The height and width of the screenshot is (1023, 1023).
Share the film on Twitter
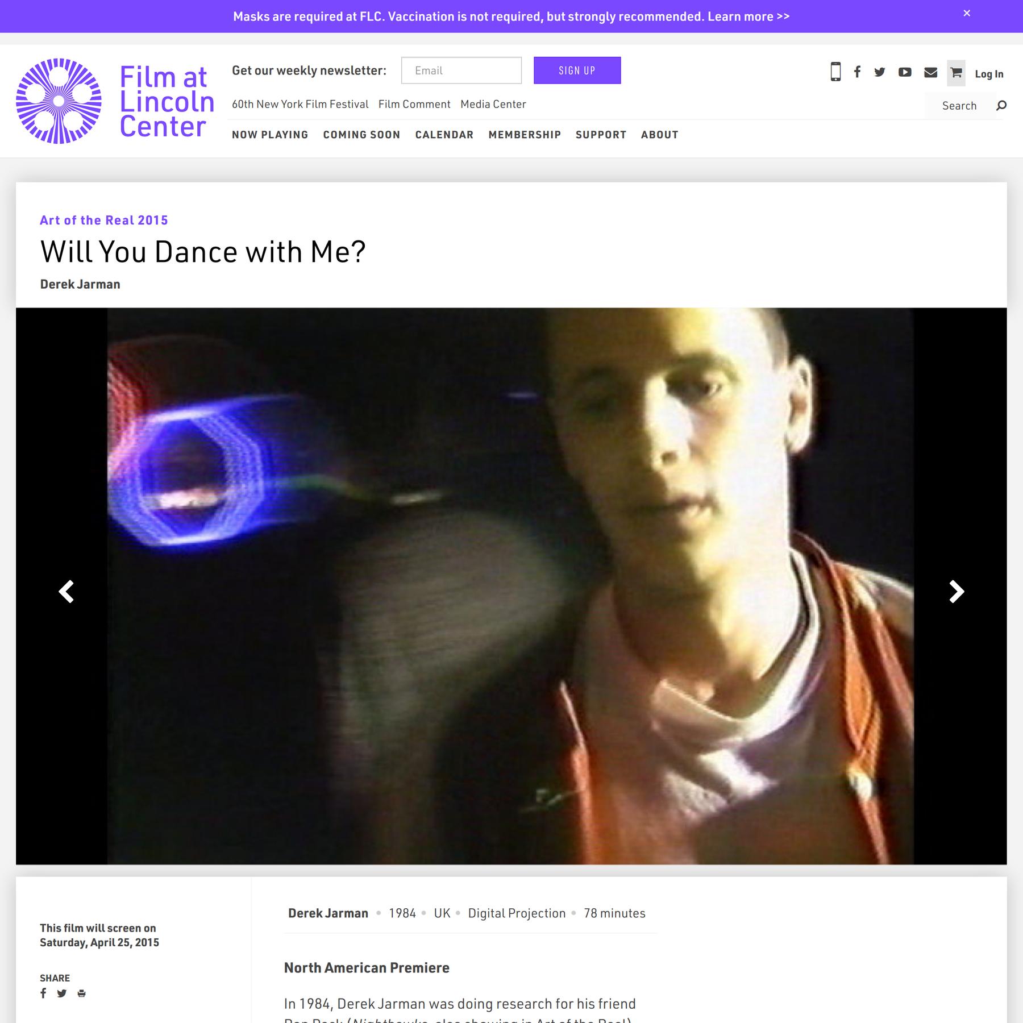62,993
